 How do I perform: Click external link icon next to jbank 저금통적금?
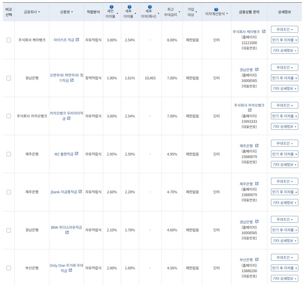tap(80, 192)
